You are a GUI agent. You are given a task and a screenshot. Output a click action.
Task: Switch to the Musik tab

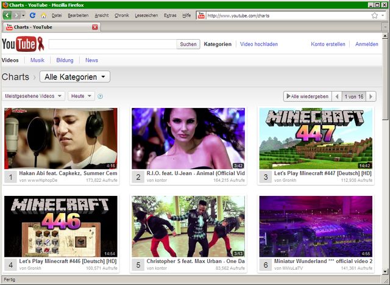pos(37,60)
